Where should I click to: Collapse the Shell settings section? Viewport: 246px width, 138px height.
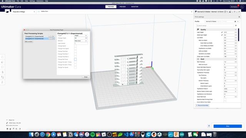[216, 59]
